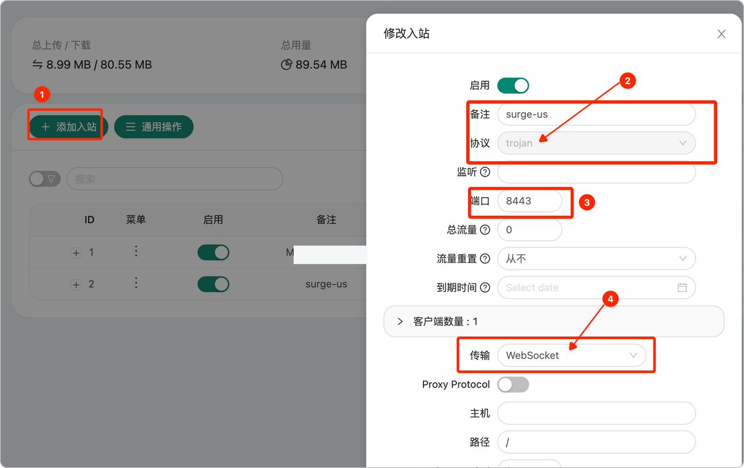
Task: Click the 总流量 field showing 0
Action: (529, 229)
